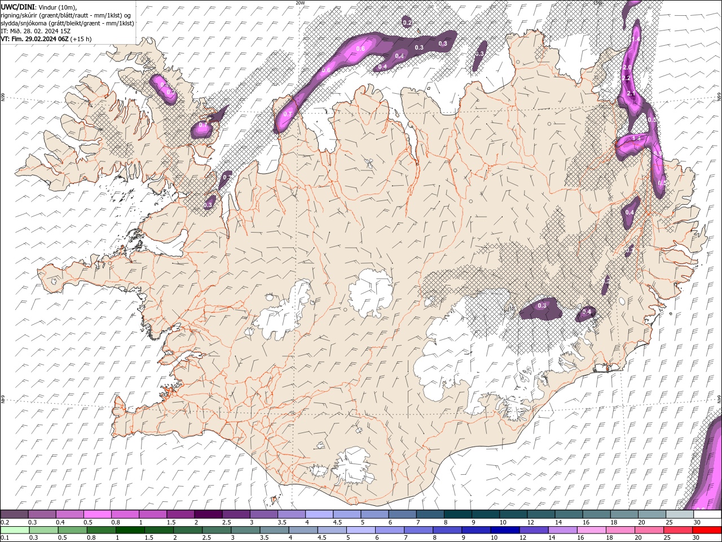
Task: Click the 14 label under the upper legend row
Action: pos(558,522)
